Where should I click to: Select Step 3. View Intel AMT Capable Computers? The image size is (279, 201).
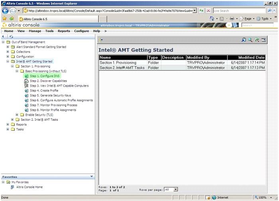point(59,86)
